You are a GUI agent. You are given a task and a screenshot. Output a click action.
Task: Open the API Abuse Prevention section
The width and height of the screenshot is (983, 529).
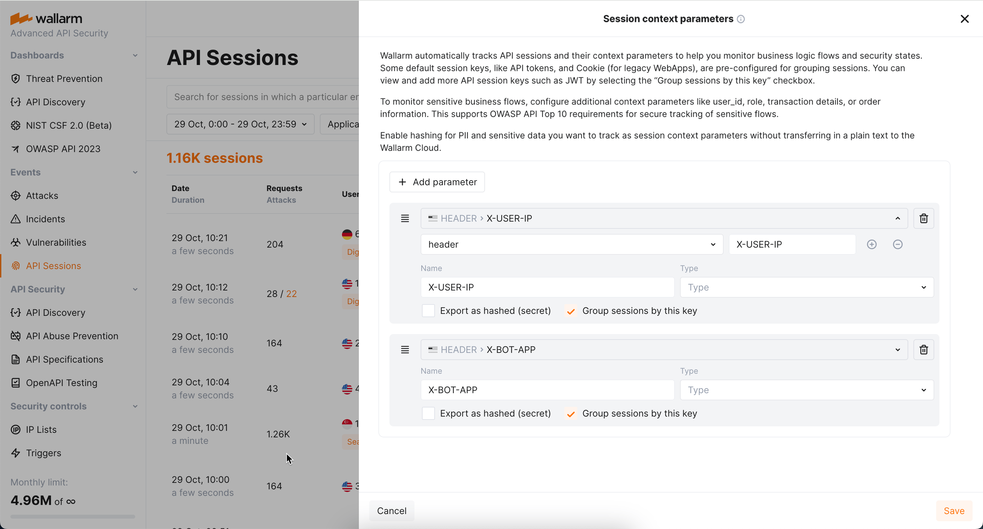coord(72,336)
